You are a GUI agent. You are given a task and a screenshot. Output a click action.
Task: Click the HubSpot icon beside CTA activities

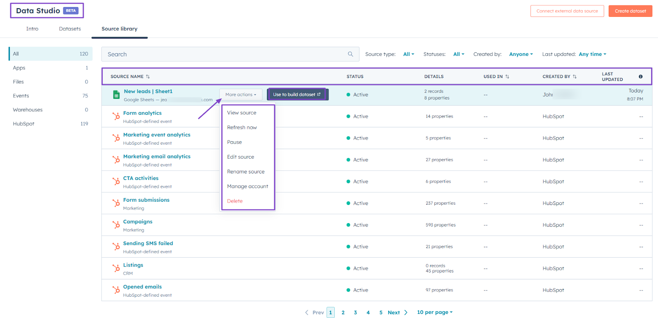pos(116,182)
